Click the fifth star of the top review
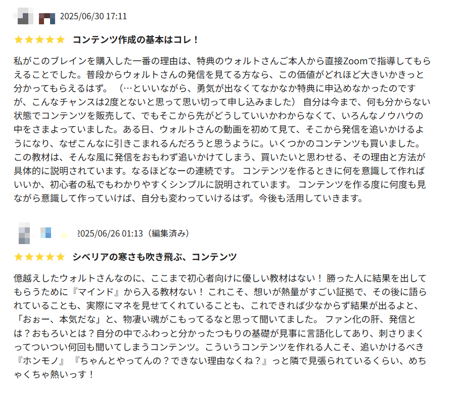This screenshot has height=394, width=455. pyautogui.click(x=60, y=40)
